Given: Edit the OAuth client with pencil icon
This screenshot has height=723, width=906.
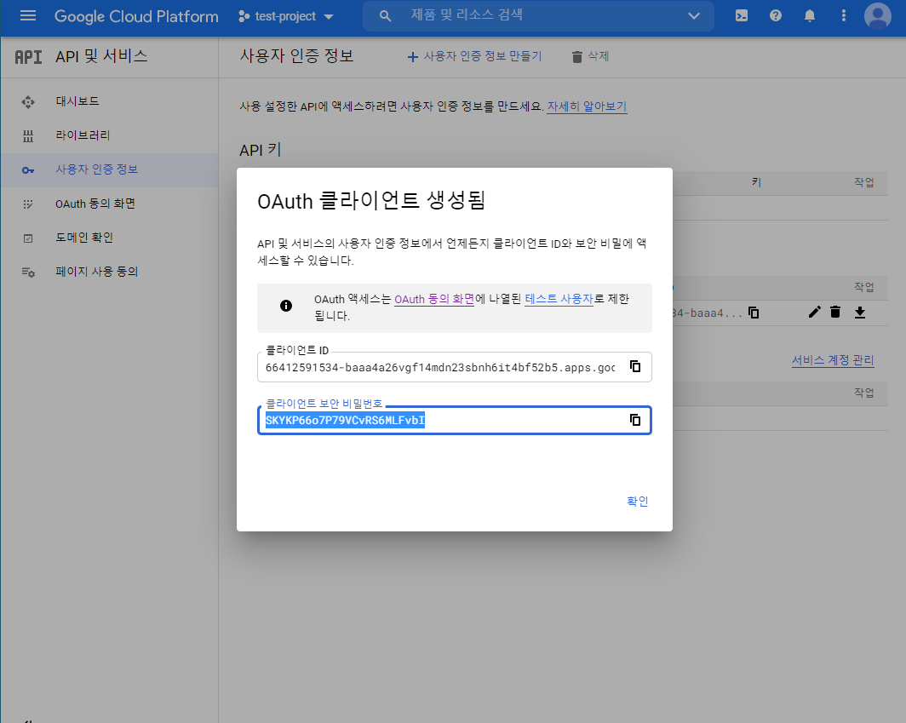Looking at the screenshot, I should tap(814, 312).
